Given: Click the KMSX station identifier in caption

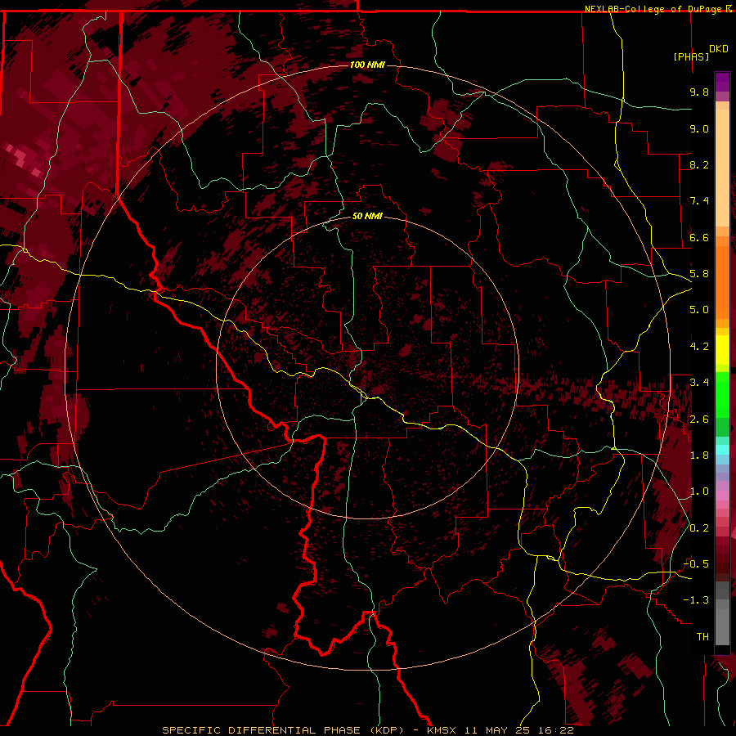Looking at the screenshot, I should [x=443, y=730].
